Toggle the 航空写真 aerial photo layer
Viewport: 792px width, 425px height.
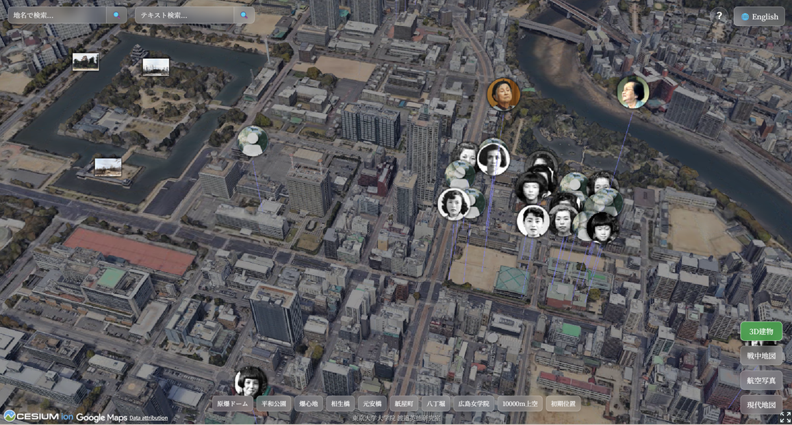point(761,381)
